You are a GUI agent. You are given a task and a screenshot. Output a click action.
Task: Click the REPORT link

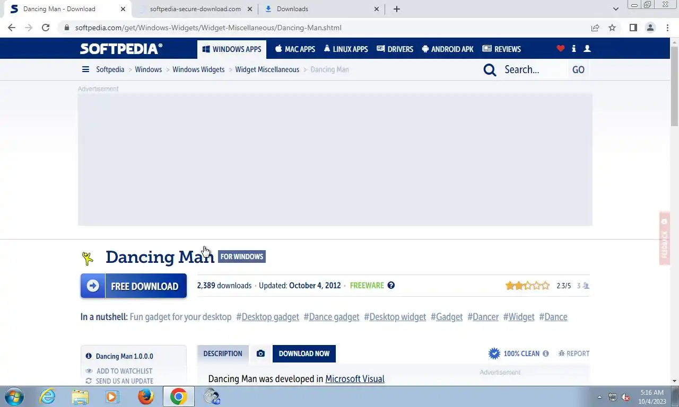coord(574,353)
